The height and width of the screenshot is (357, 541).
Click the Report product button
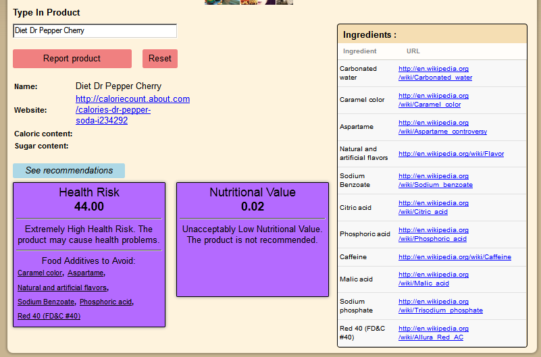72,59
